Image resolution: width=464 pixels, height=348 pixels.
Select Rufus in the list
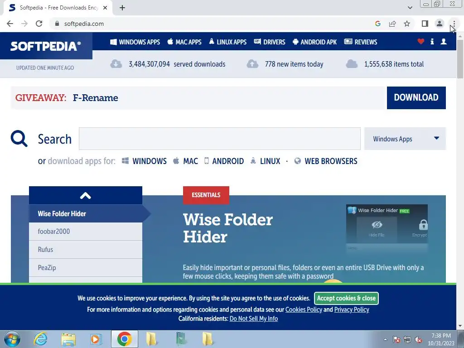[x=86, y=250]
